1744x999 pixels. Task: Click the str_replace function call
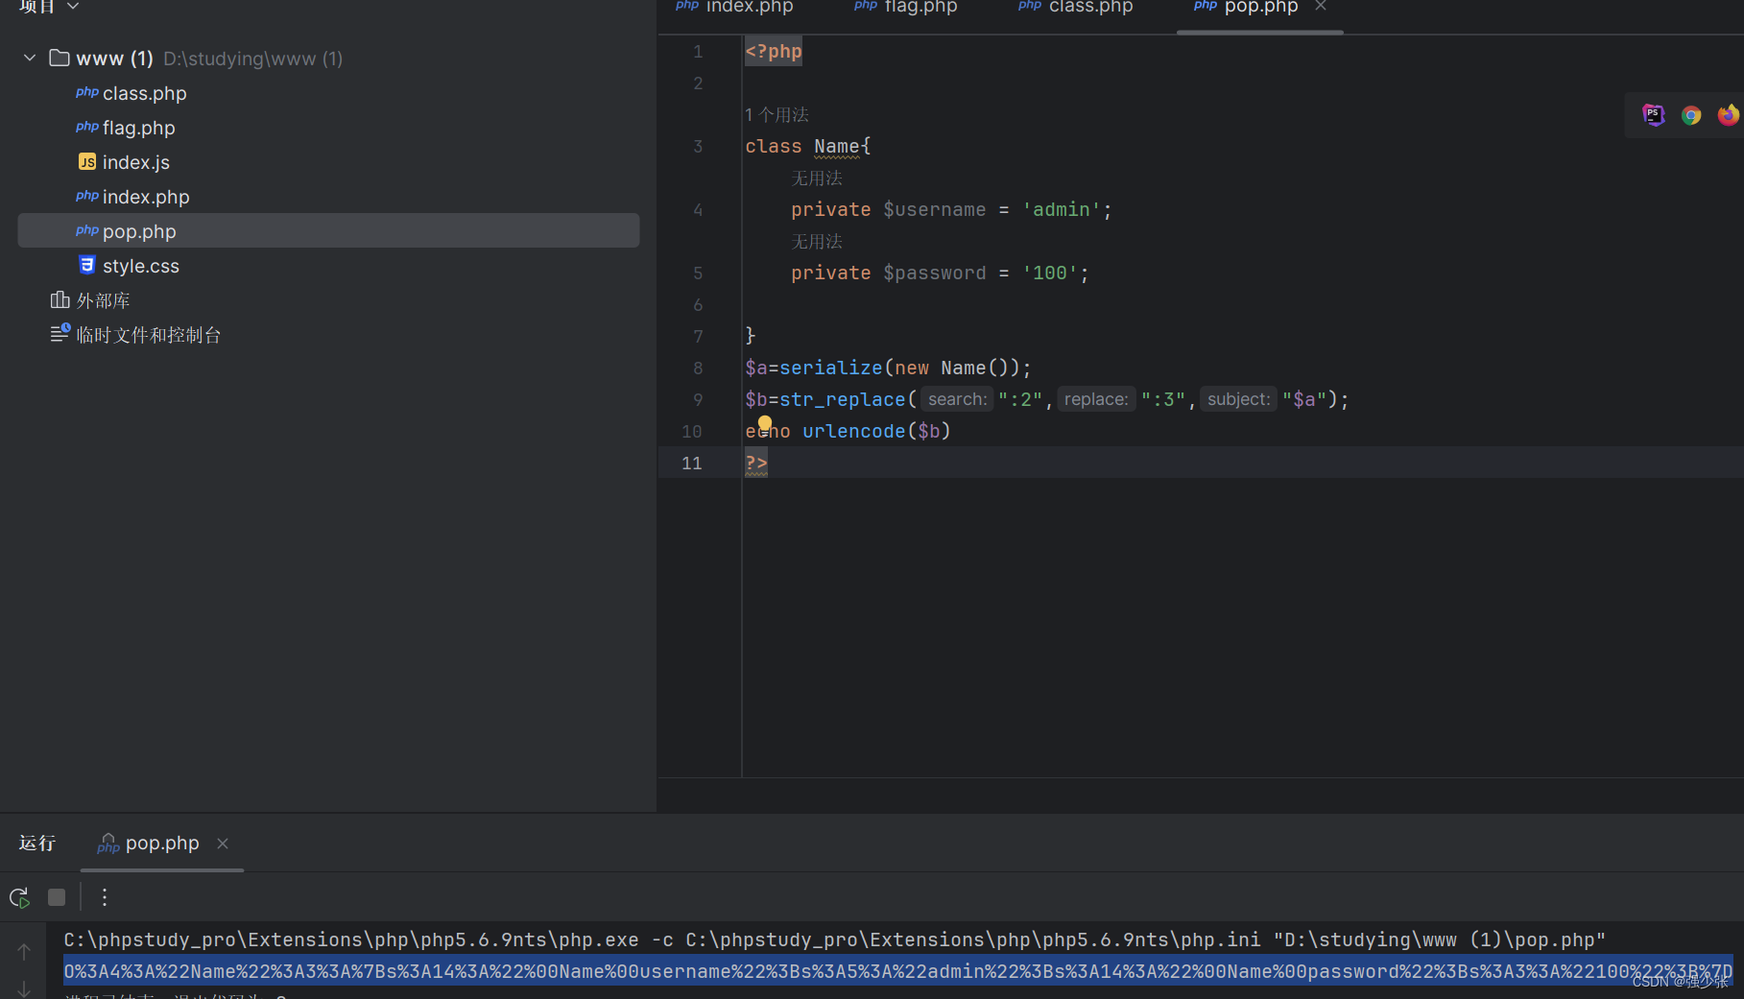tap(843, 399)
